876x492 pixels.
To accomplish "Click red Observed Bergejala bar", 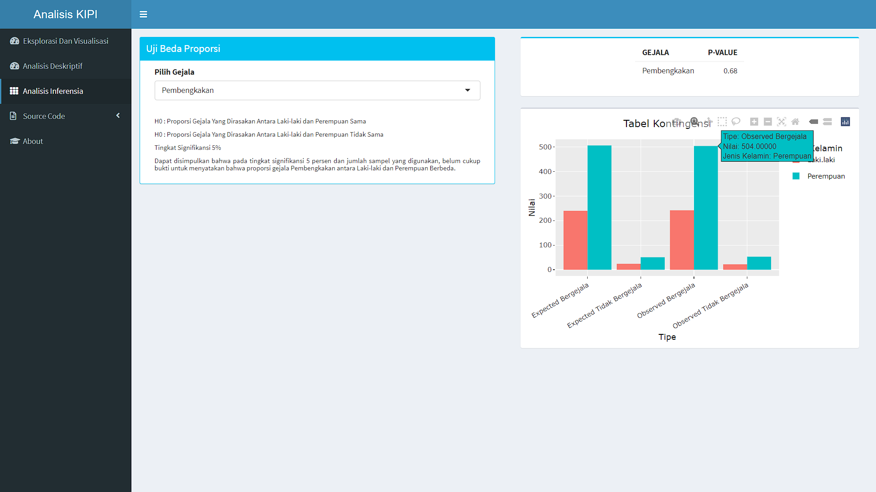I will [682, 240].
